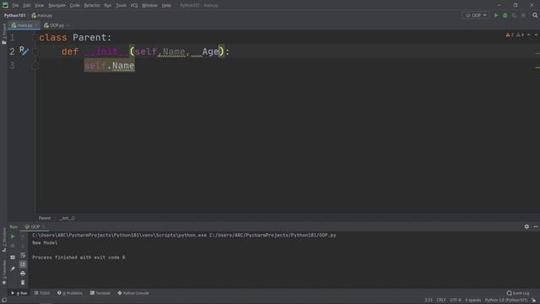Jump to next highlighted error arrow

coord(536,35)
